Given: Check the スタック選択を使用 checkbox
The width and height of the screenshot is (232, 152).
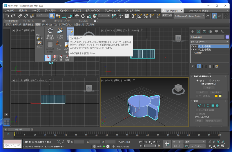Looking at the screenshot, I should coord(197,110).
